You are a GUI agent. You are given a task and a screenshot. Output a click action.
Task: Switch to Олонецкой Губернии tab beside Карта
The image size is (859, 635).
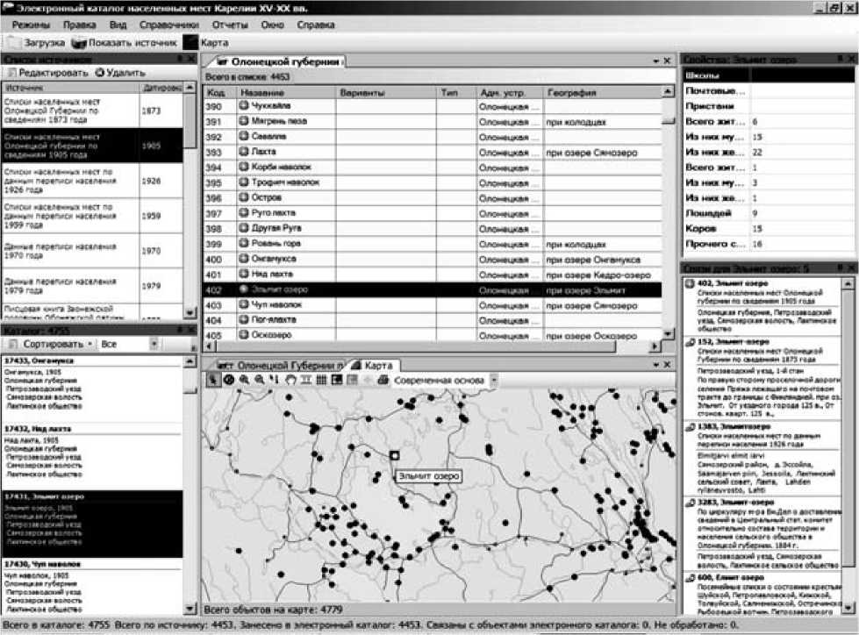point(279,365)
